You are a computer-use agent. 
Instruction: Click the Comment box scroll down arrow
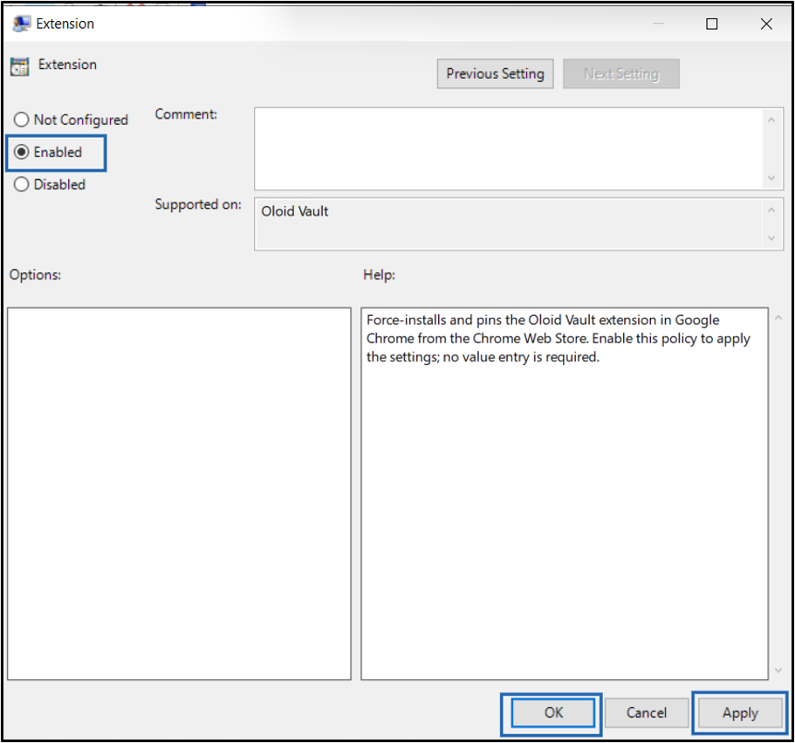pos(771,178)
